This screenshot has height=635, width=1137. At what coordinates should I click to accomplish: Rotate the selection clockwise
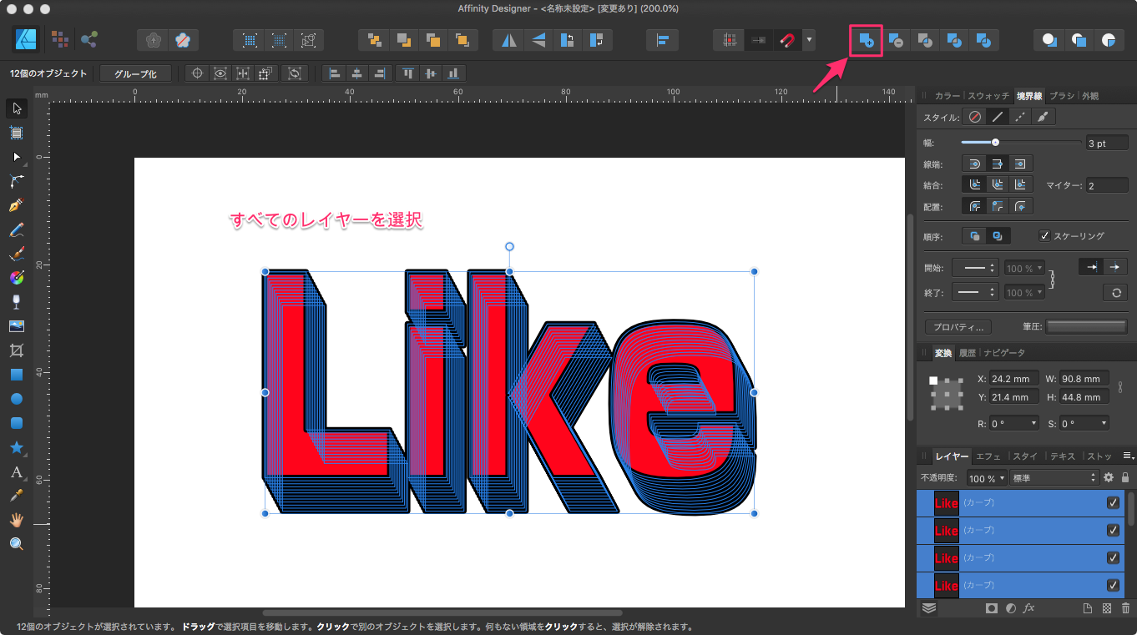coord(596,39)
